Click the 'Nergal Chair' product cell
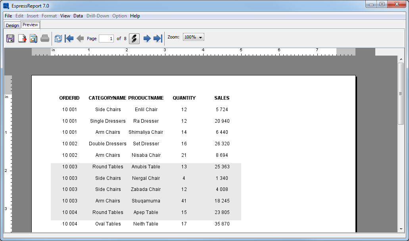The width and height of the screenshot is (409, 241). 146,178
